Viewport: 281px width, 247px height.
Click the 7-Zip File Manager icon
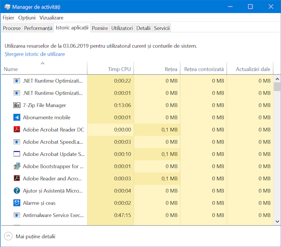16,105
